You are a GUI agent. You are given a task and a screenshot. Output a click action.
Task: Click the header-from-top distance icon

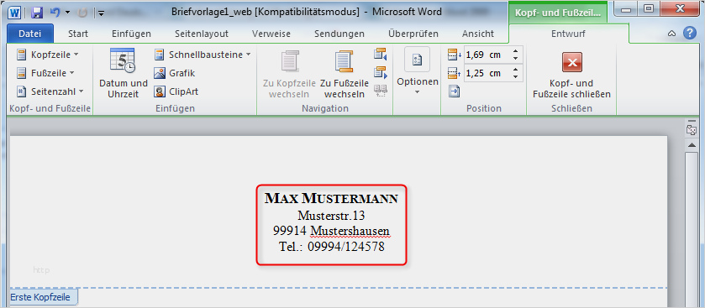pos(455,55)
